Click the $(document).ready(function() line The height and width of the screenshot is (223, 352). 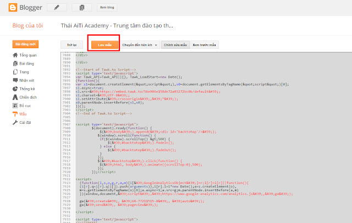click(122, 128)
